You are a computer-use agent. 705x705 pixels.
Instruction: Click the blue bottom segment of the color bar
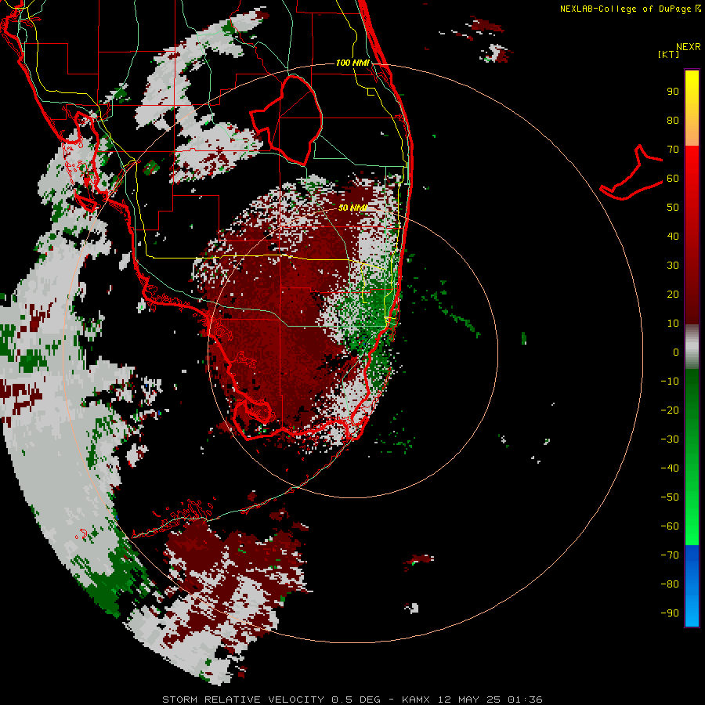692,585
